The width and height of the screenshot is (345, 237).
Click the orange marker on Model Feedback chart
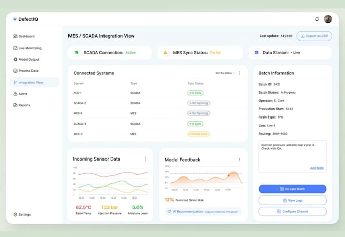point(229,175)
